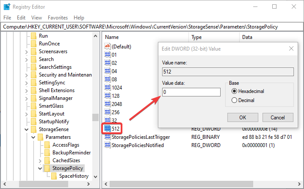This screenshot has height=189, width=304.
Task: Expand the SignalManager tree node
Action: point(26,99)
